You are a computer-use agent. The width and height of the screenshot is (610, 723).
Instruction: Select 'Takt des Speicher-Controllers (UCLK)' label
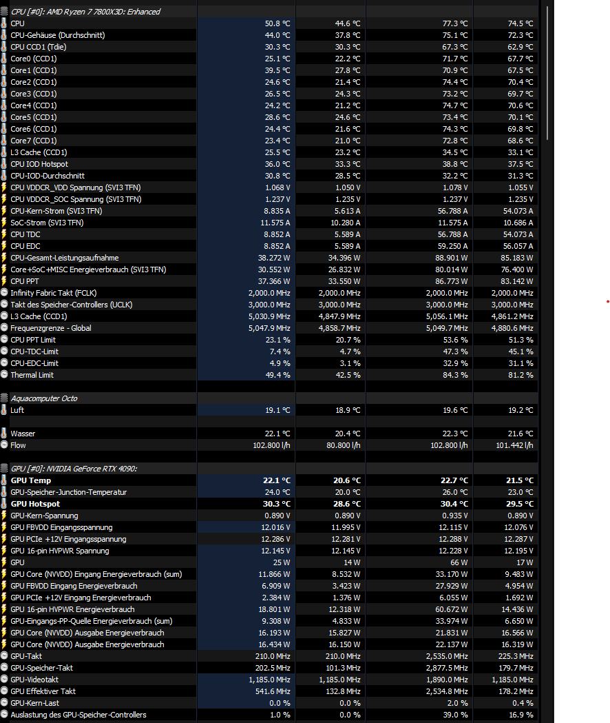pos(72,305)
